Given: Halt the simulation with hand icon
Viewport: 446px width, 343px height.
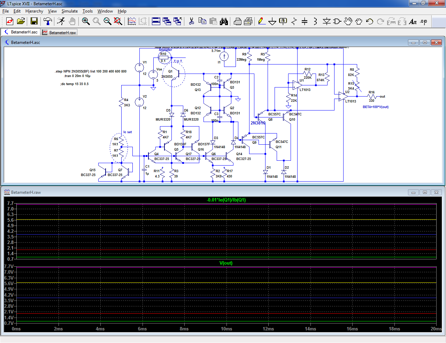Looking at the screenshot, I should coord(72,22).
